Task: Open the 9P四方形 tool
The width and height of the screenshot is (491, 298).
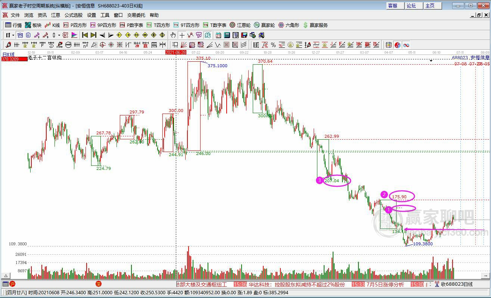Action: tap(103, 25)
